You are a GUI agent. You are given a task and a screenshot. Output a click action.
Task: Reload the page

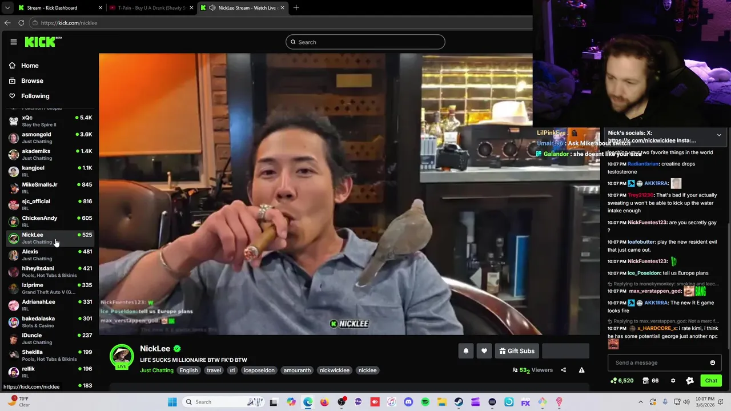pos(21,23)
